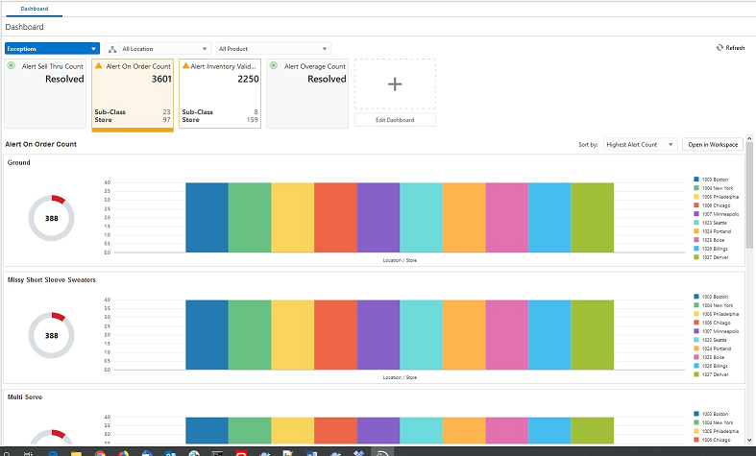756x456 pixels.
Task: Click 1003 Boston label in Multi Serve legend
Action: 715,414
